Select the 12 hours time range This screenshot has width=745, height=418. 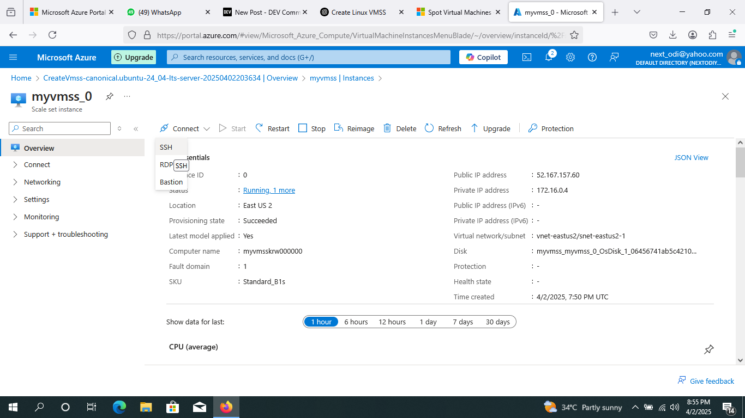coord(392,322)
